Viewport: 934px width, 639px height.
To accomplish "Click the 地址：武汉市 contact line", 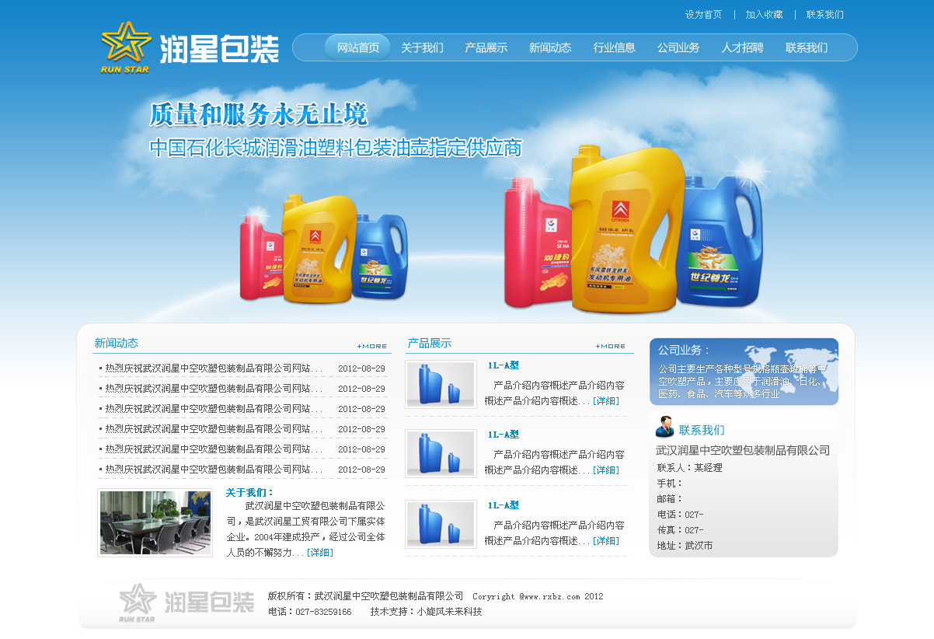I will pos(685,546).
